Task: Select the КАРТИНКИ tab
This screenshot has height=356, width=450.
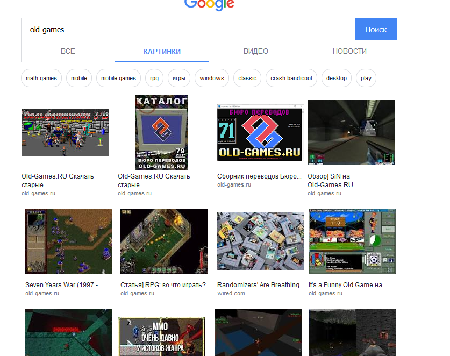Action: pos(162,52)
